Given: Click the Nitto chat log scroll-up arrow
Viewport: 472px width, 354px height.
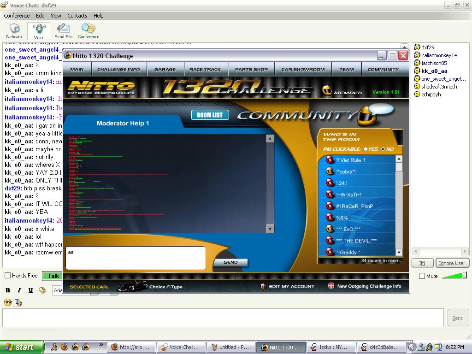Looking at the screenshot, I should tap(270, 138).
